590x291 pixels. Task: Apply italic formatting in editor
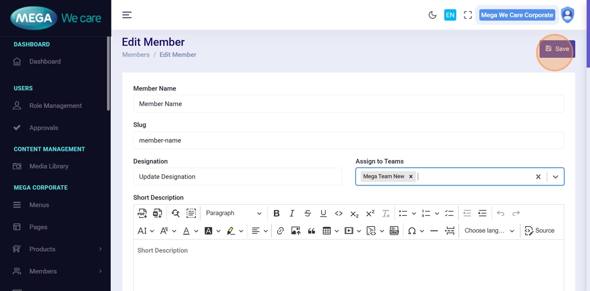pos(292,213)
